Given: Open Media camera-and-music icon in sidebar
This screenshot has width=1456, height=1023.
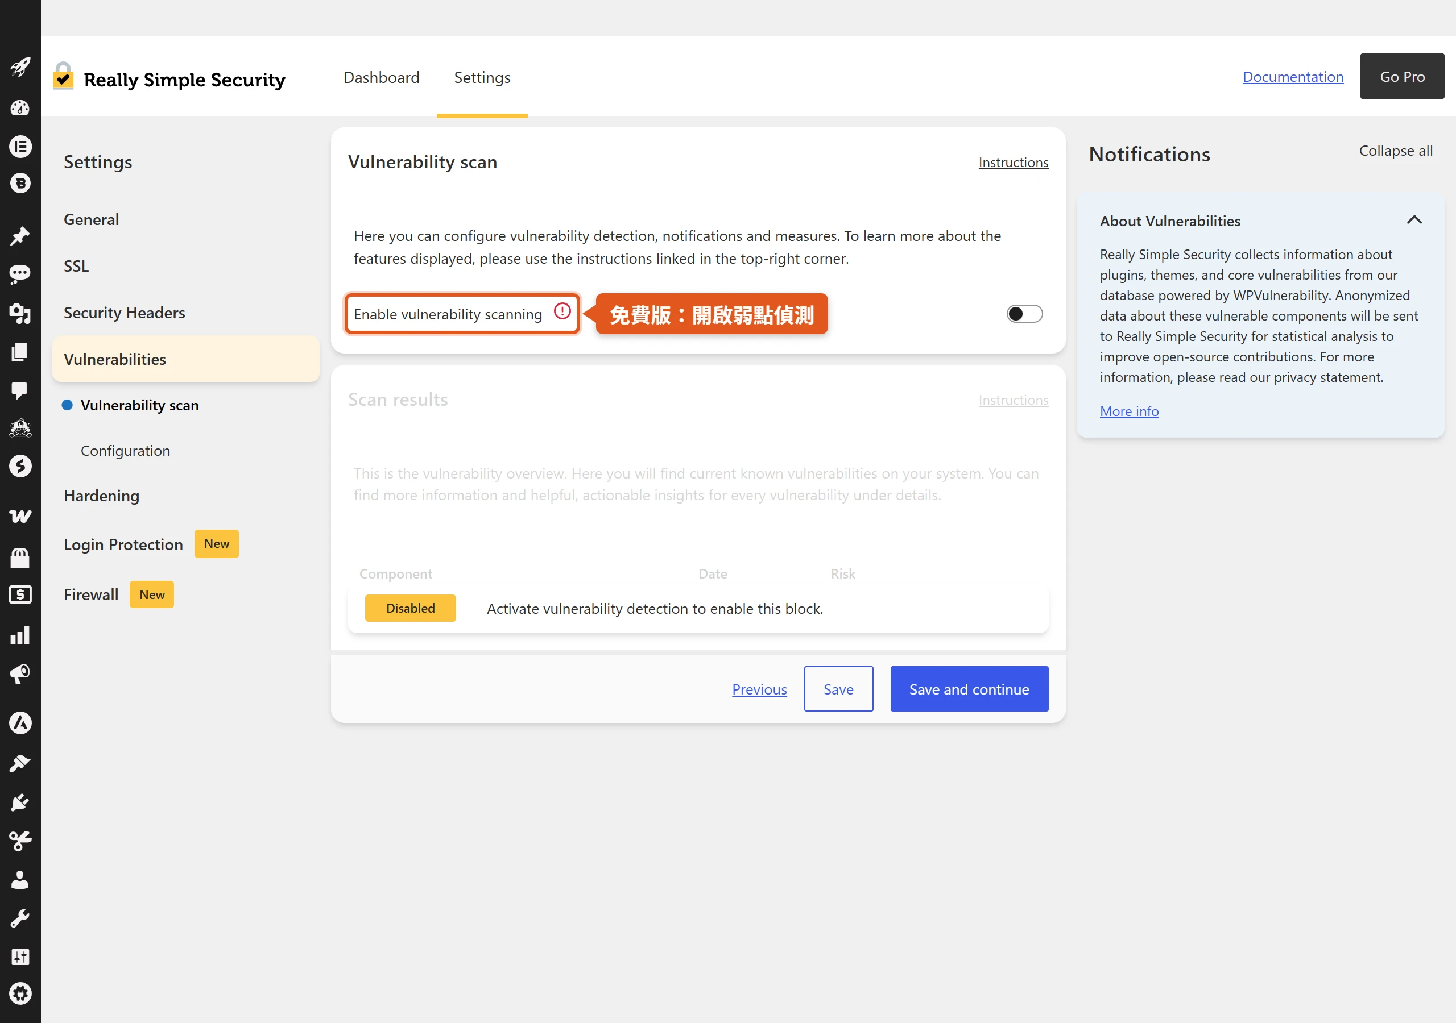Looking at the screenshot, I should pos(20,313).
